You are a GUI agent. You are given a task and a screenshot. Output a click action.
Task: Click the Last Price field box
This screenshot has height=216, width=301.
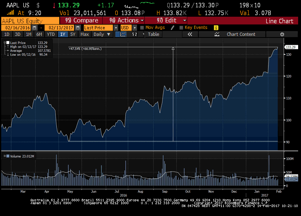point(99,28)
